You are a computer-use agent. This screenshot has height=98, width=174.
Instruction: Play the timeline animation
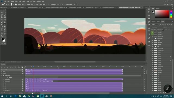pos(7,67)
